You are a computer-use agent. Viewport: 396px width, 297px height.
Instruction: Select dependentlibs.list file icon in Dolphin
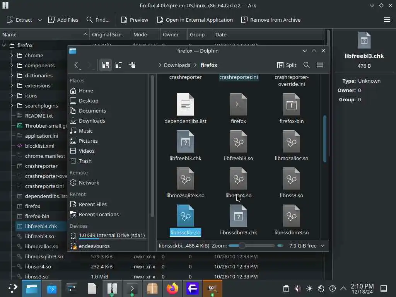(x=185, y=104)
